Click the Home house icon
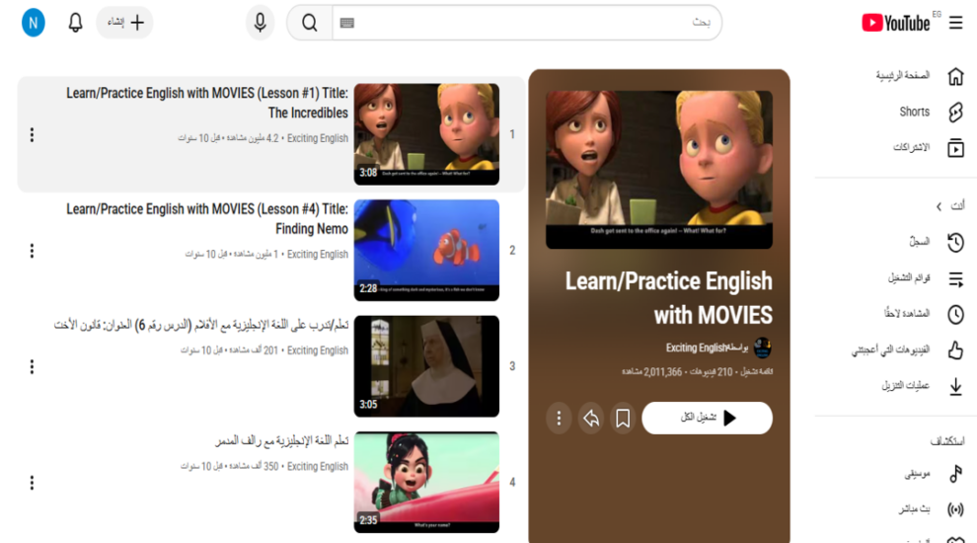The height and width of the screenshot is (543, 977). pos(956,76)
